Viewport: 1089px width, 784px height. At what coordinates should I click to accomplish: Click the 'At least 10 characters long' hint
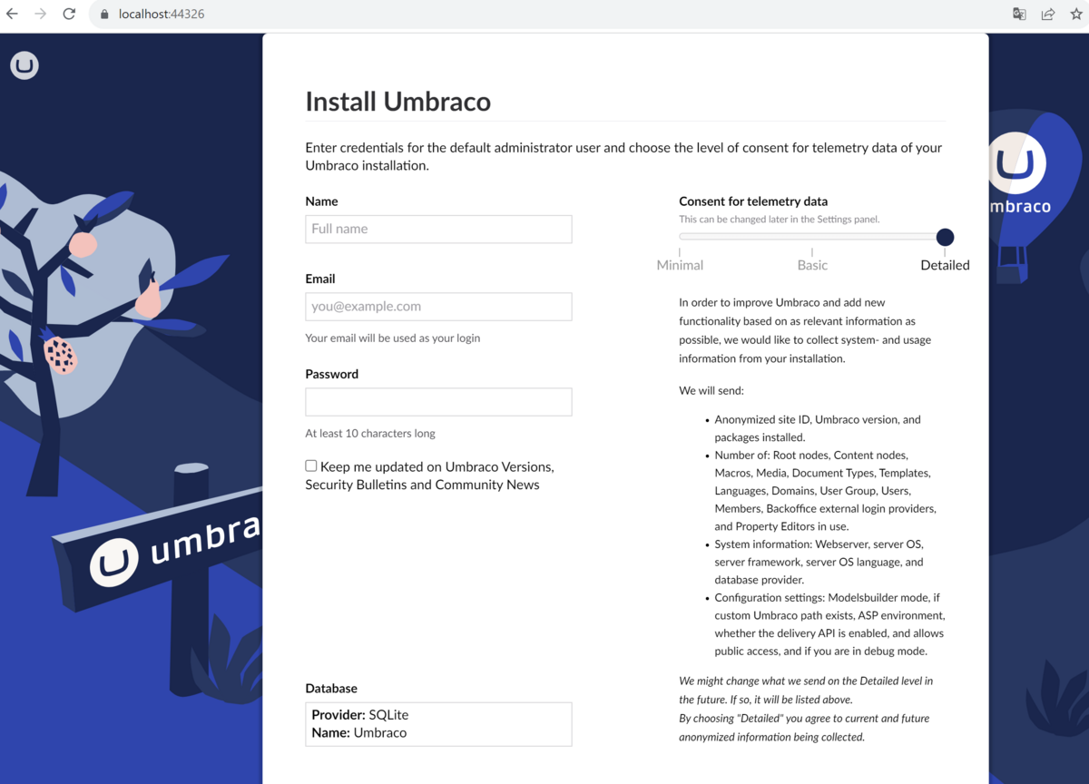point(370,433)
